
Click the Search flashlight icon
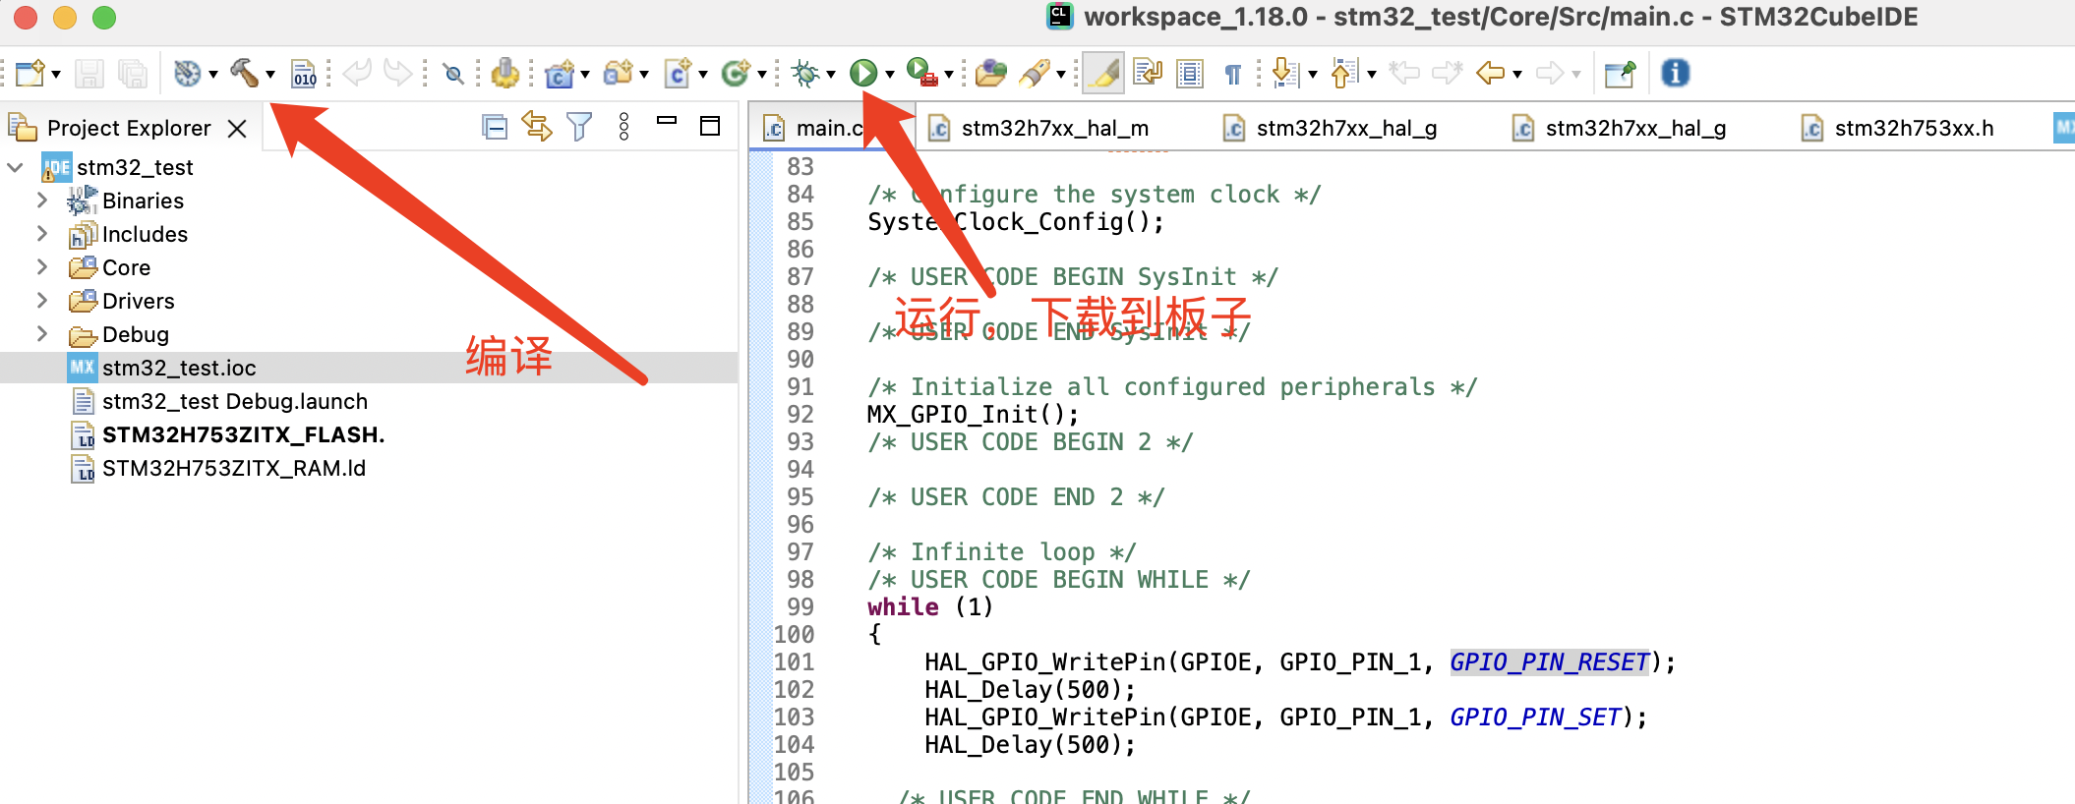[x=1035, y=73]
